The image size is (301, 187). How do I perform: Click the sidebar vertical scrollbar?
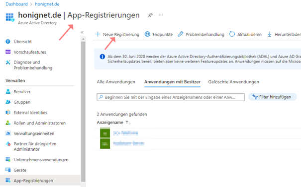tap(83, 112)
